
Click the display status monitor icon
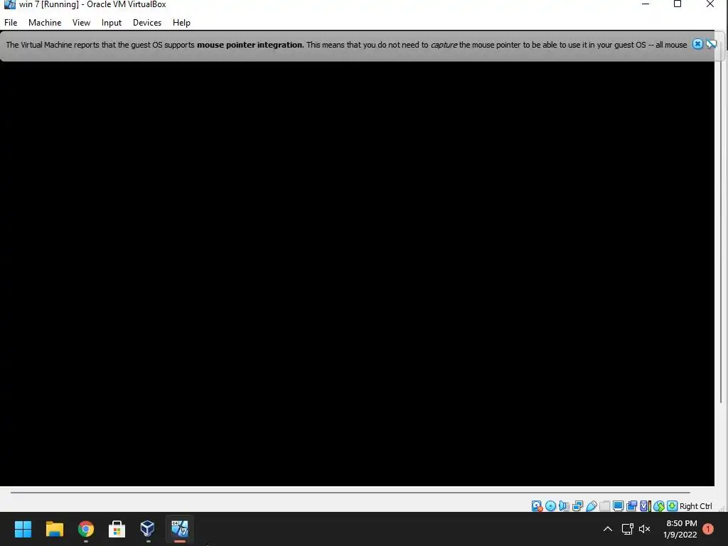point(618,506)
